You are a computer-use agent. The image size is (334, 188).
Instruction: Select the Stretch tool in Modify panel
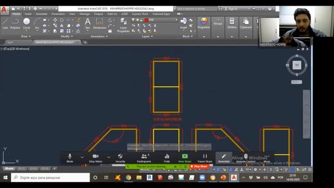[x=55, y=31]
